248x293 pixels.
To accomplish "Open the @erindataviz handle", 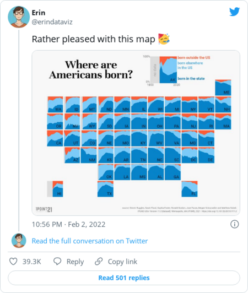I will tap(52, 22).
